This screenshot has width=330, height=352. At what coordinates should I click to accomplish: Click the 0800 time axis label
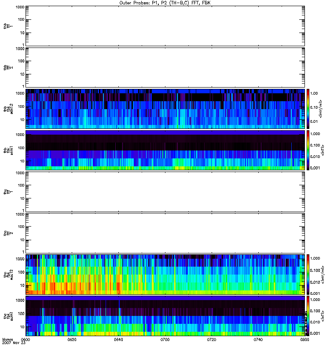click(304, 340)
